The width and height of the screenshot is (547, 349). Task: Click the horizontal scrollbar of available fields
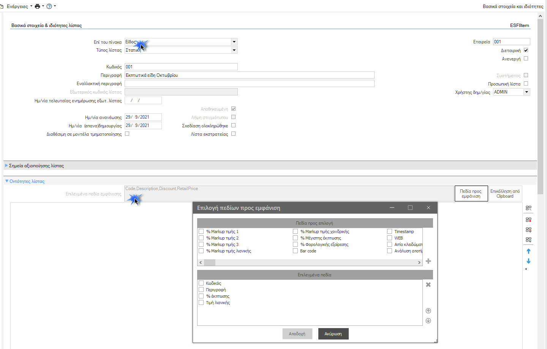click(x=310, y=263)
